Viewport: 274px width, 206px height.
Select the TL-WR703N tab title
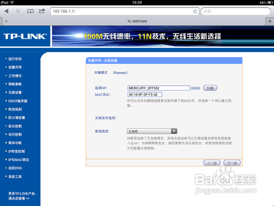tap(137, 21)
